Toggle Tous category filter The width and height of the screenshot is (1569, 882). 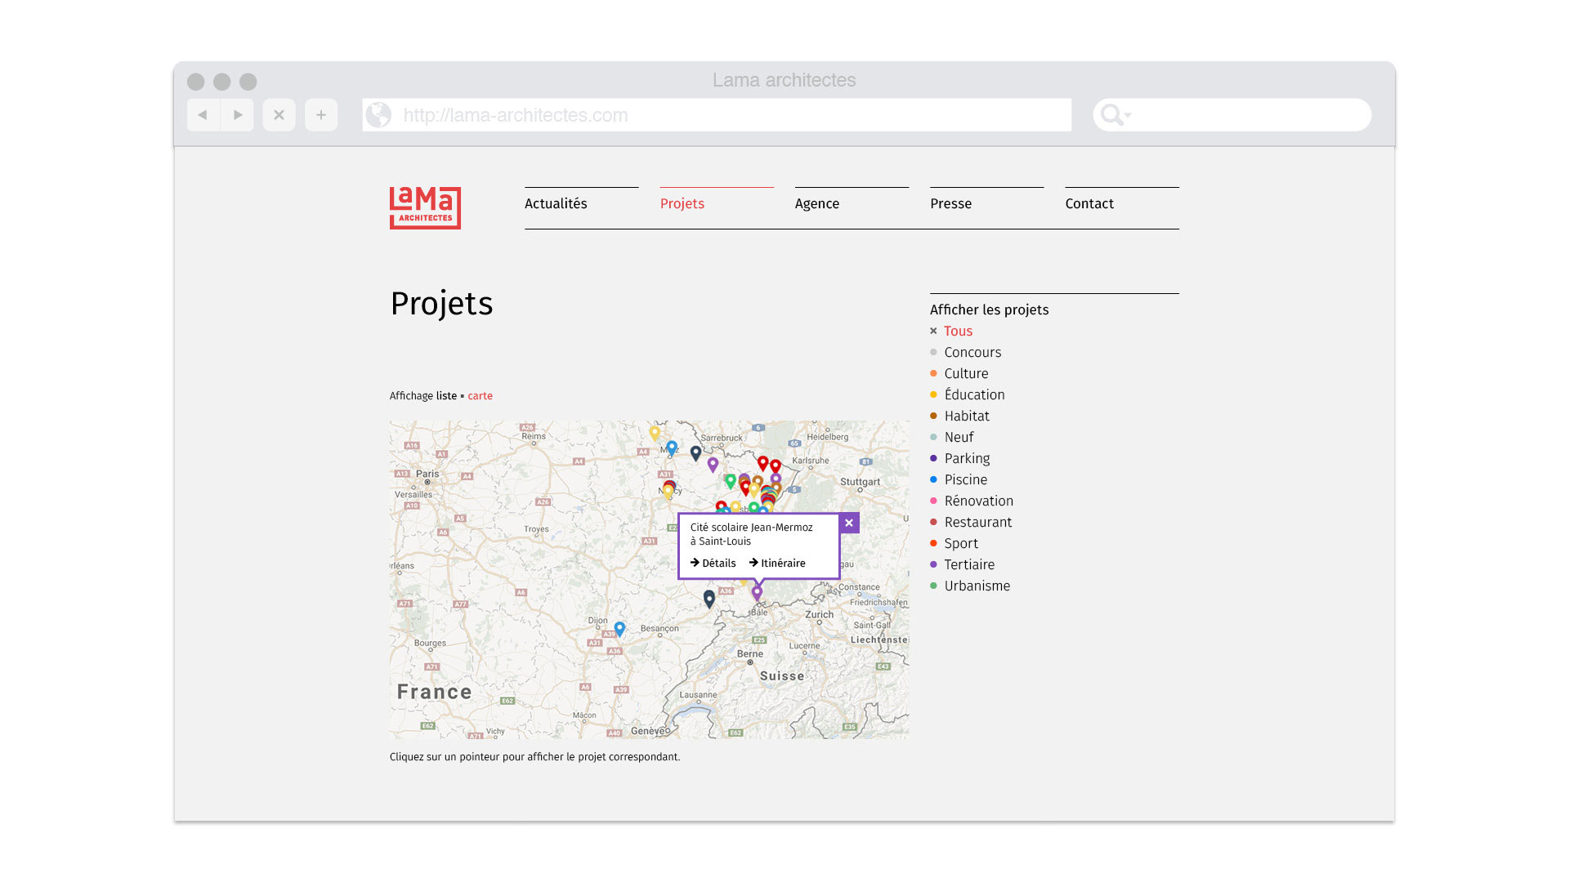958,331
